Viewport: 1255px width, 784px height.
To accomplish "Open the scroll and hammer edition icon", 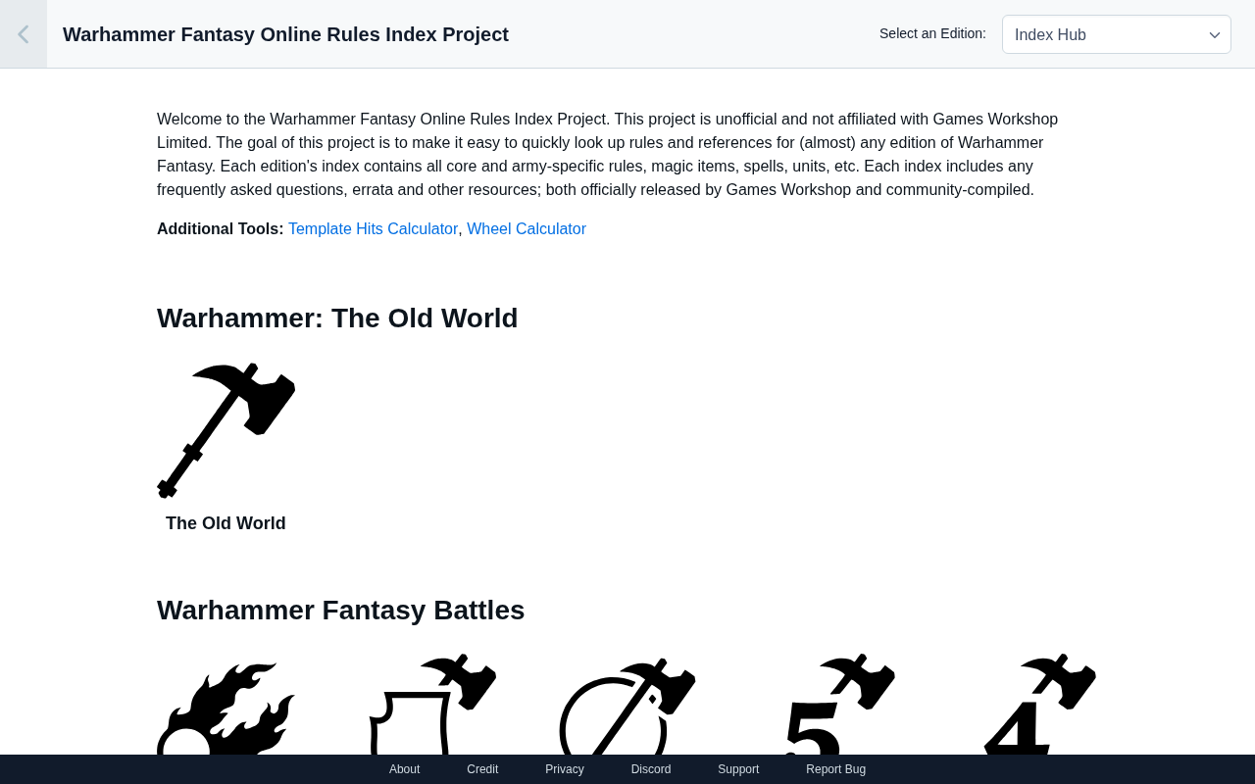I will click(x=432, y=704).
